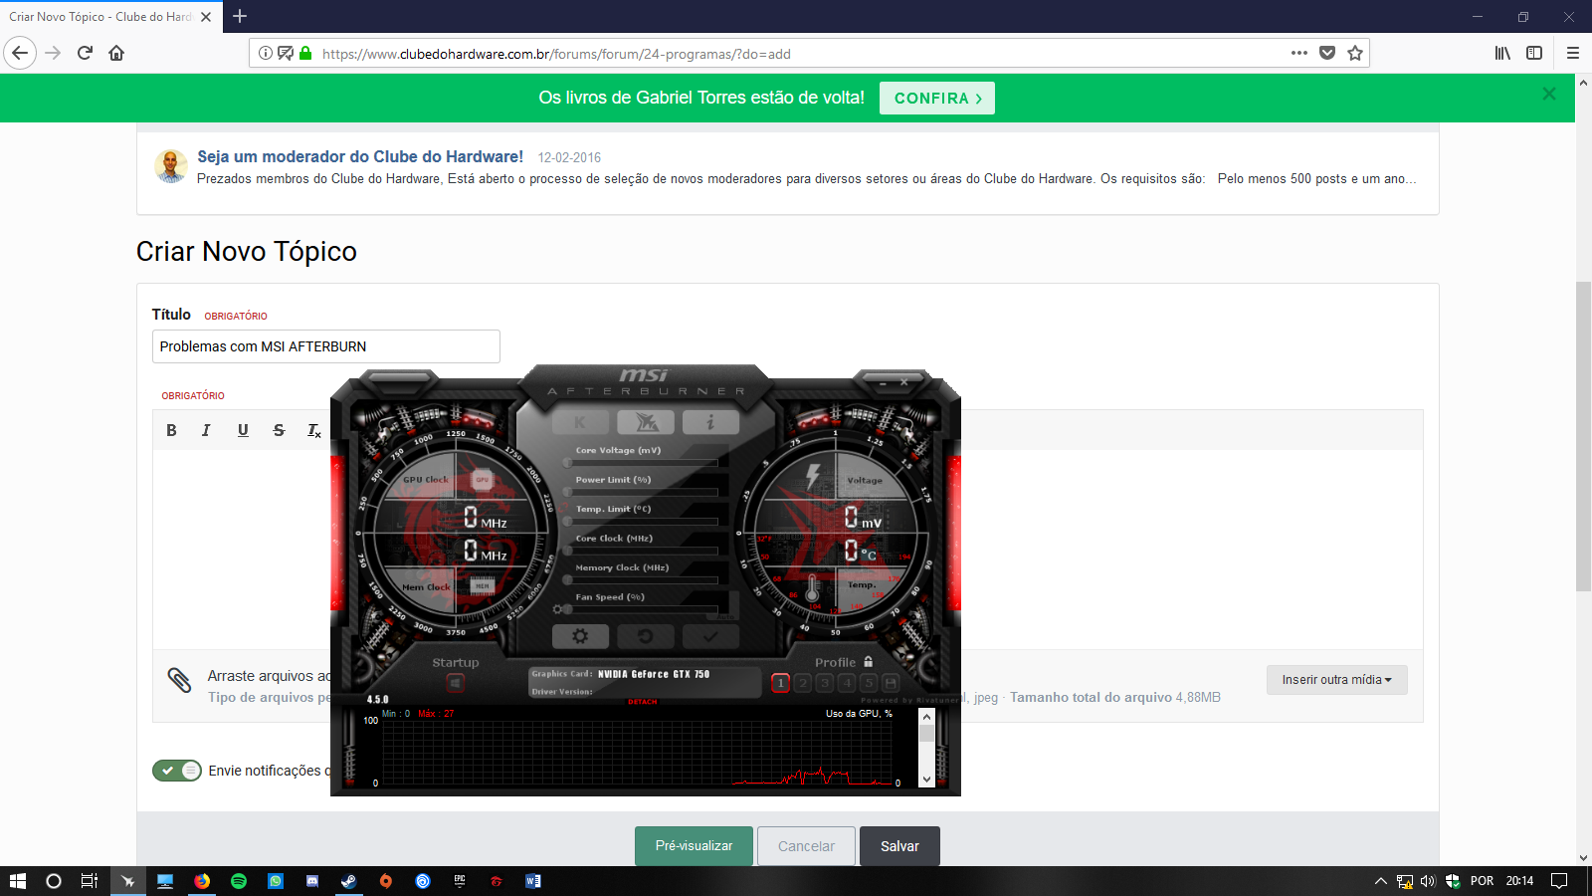Screen dimensions: 1592x896
Task: Click the MSI Afterburner jet logo button
Action: 646,423
